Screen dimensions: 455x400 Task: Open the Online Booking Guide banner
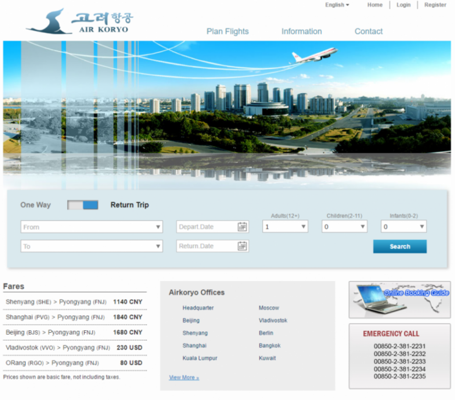[x=399, y=299]
